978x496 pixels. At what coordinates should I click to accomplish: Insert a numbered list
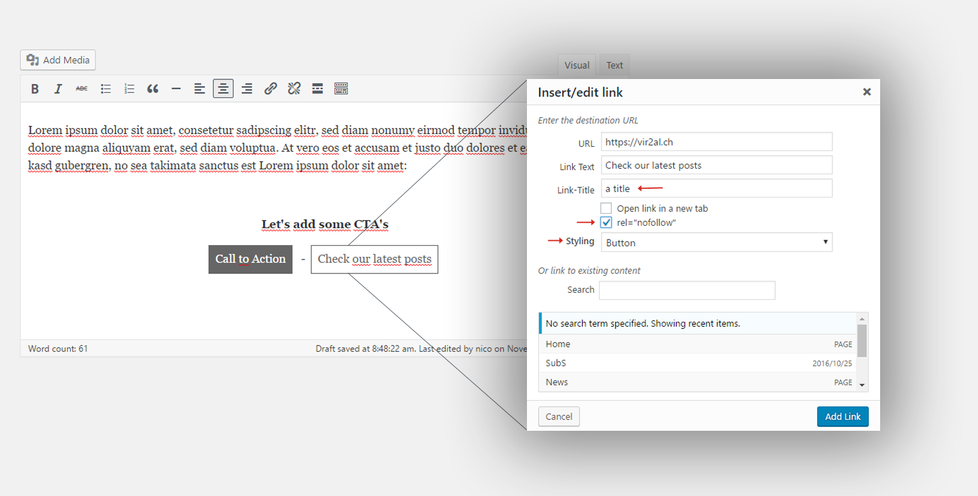(x=129, y=89)
